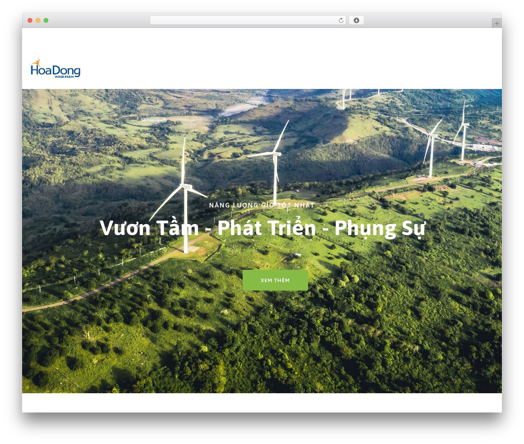Click the reload page icon
This screenshot has width=524, height=444.
[341, 20]
